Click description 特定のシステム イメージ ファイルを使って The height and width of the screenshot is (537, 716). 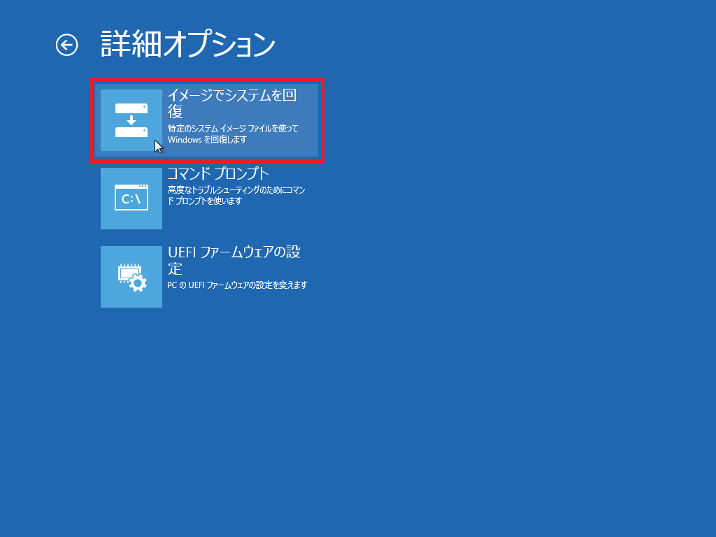point(233,129)
